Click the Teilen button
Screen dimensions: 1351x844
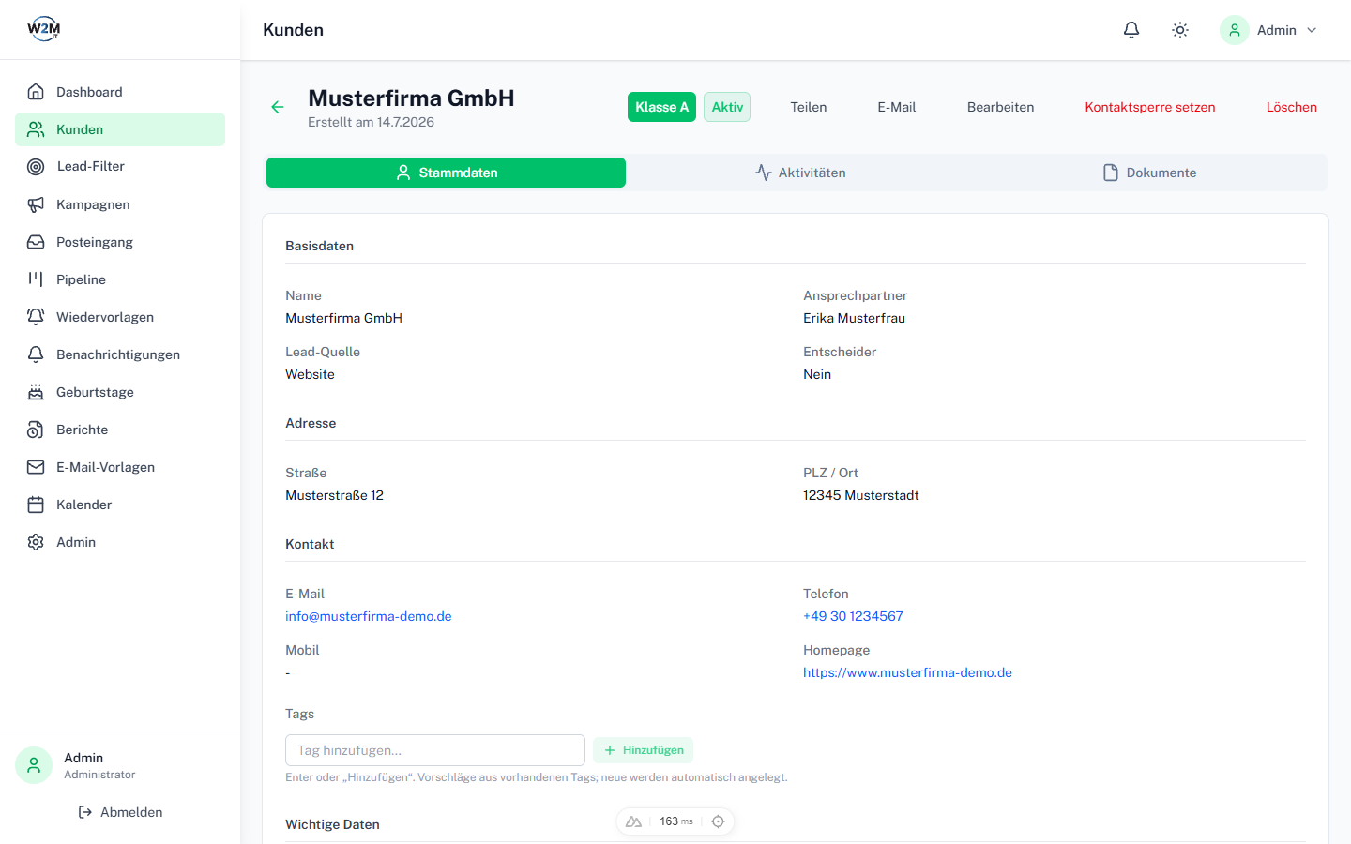pyautogui.click(x=809, y=107)
